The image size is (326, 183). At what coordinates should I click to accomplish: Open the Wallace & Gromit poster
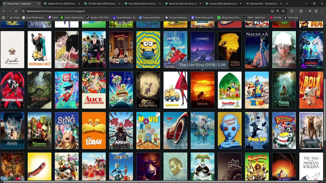click(x=121, y=50)
